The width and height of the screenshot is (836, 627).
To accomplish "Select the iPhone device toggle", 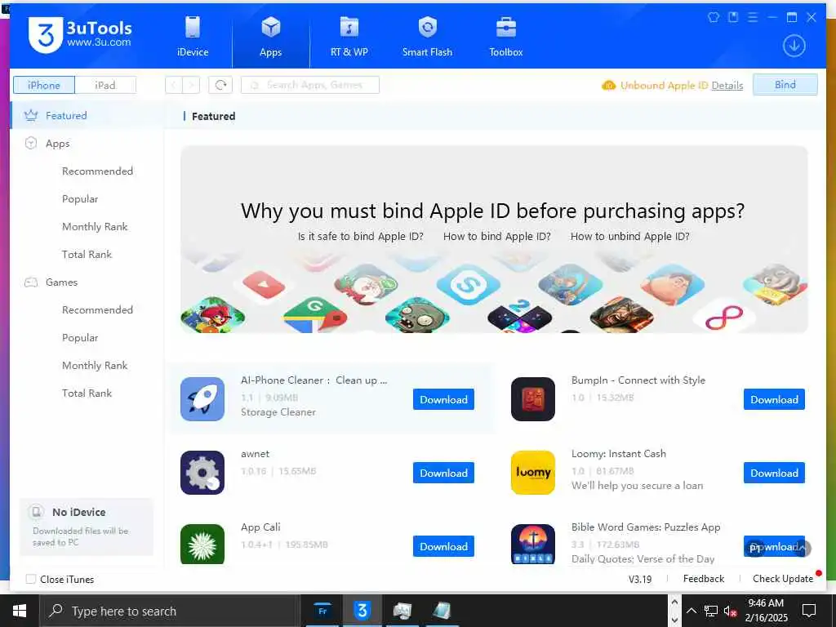I will point(44,85).
